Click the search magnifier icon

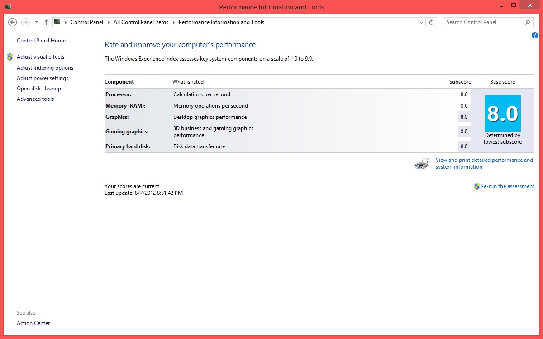[528, 22]
